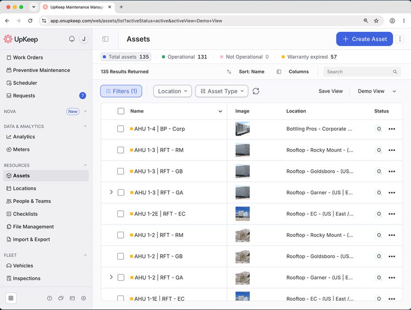Open the Asset Type filter dropdown
The width and height of the screenshot is (411, 310).
[x=222, y=91]
